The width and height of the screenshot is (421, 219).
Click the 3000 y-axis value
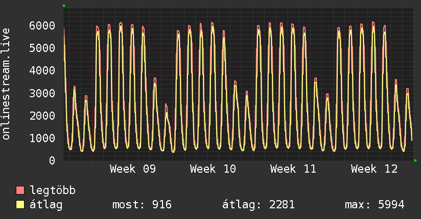[42, 93]
